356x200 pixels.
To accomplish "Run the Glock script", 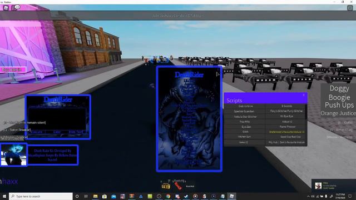I will point(244,132).
